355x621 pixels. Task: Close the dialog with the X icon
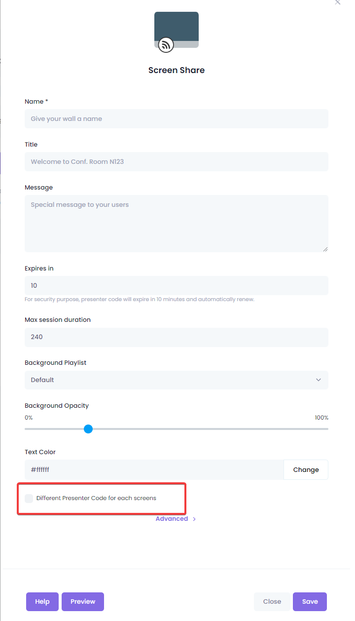pyautogui.click(x=338, y=2)
